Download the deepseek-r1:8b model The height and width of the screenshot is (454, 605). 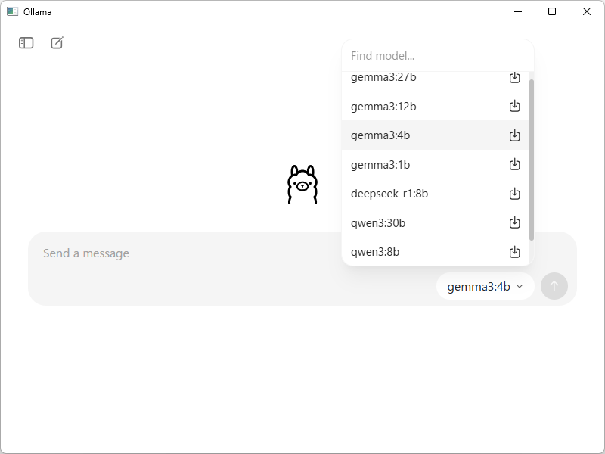[515, 194]
